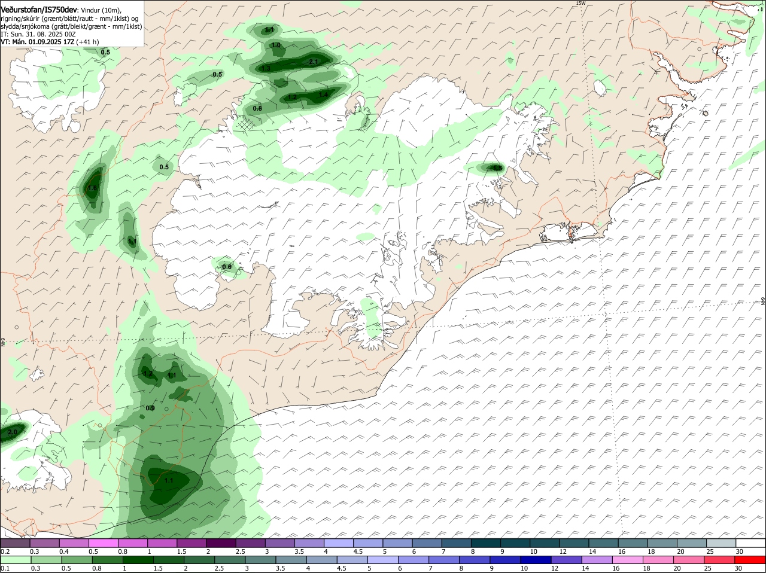Screen dimensions: 766x573
Task: Select rain scale swatch between 0.1 and 0.3
Action: [x=16, y=560]
